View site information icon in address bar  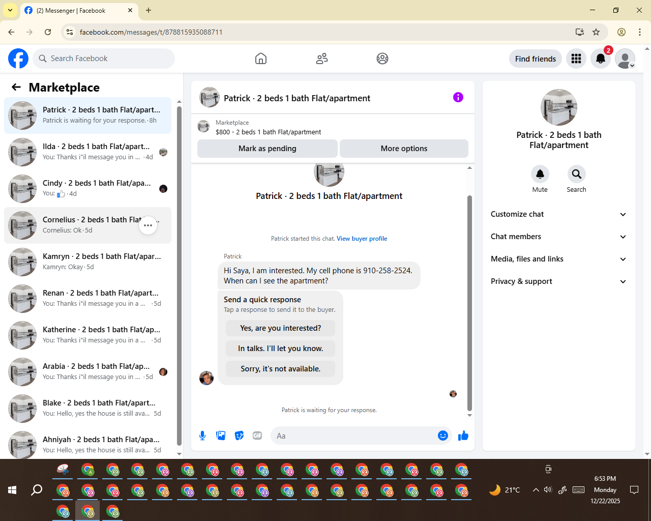click(70, 32)
